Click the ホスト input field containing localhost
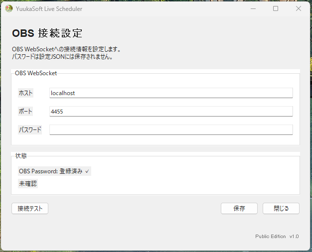This screenshot has height=252, width=312. tap(171, 93)
